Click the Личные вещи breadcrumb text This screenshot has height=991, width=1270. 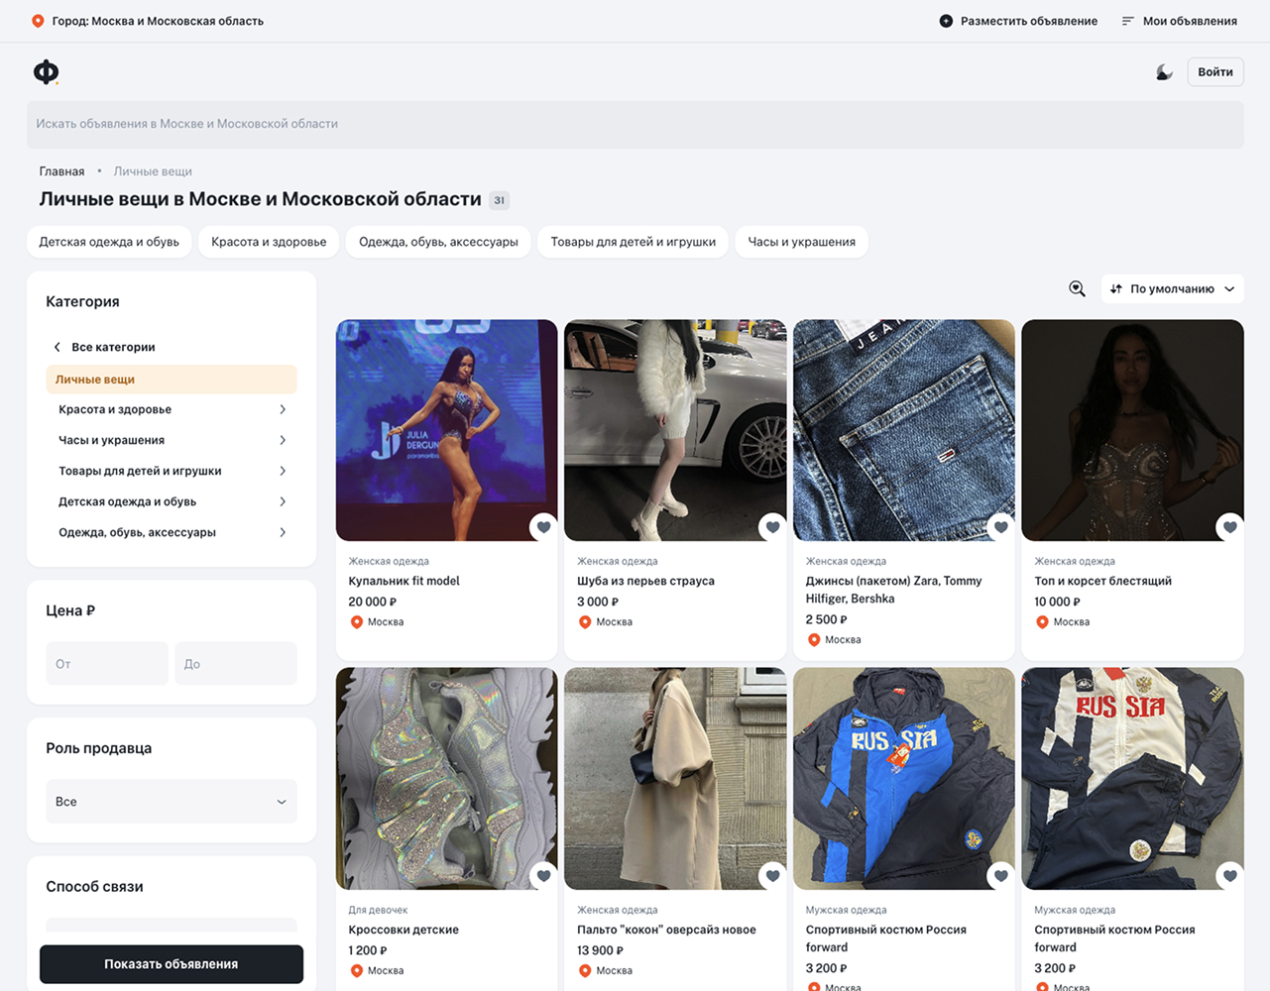(x=153, y=171)
